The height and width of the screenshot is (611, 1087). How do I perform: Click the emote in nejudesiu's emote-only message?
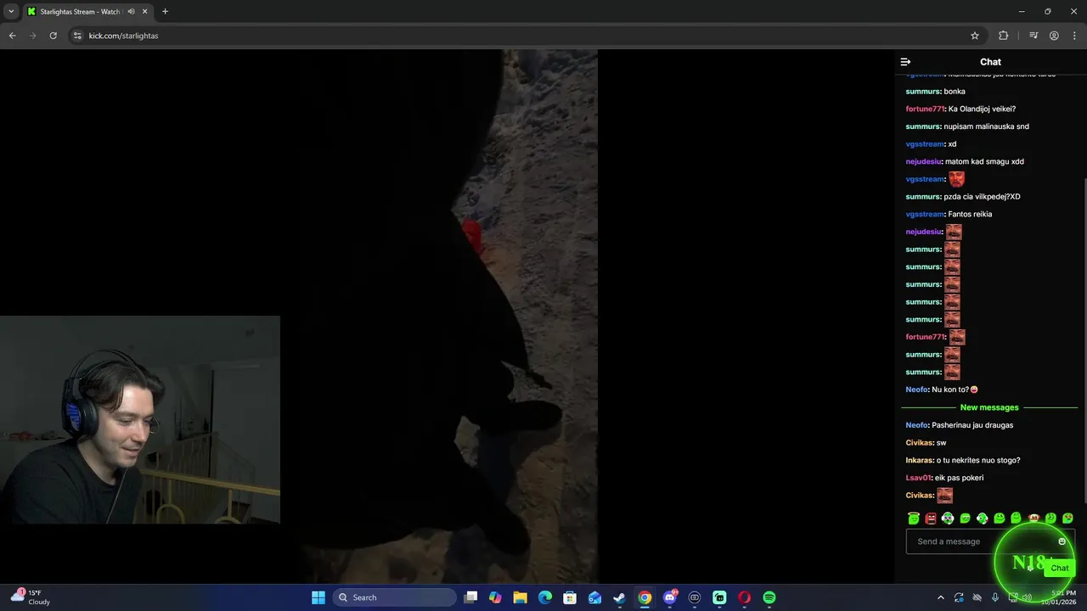pyautogui.click(x=954, y=232)
